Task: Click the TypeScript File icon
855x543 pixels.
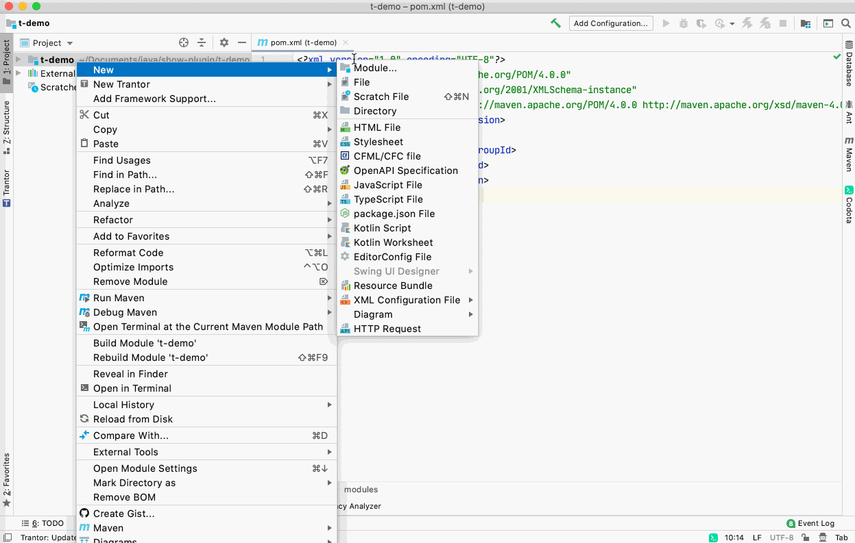Action: click(x=345, y=199)
